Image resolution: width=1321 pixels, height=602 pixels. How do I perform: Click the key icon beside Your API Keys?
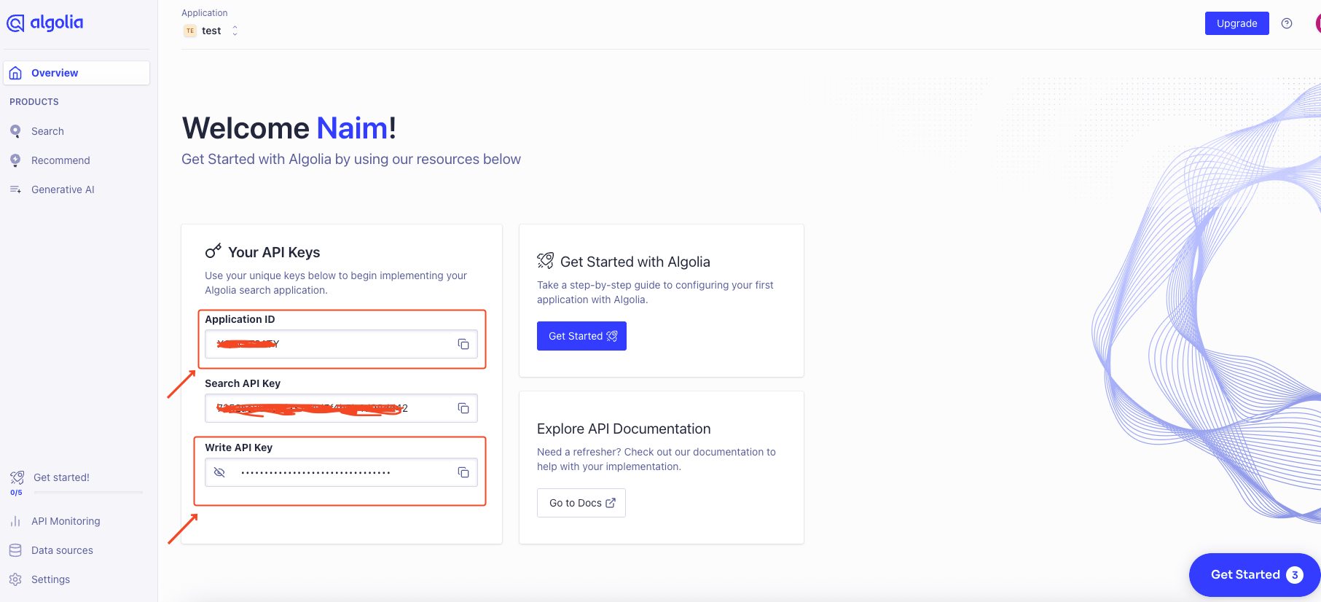(213, 251)
